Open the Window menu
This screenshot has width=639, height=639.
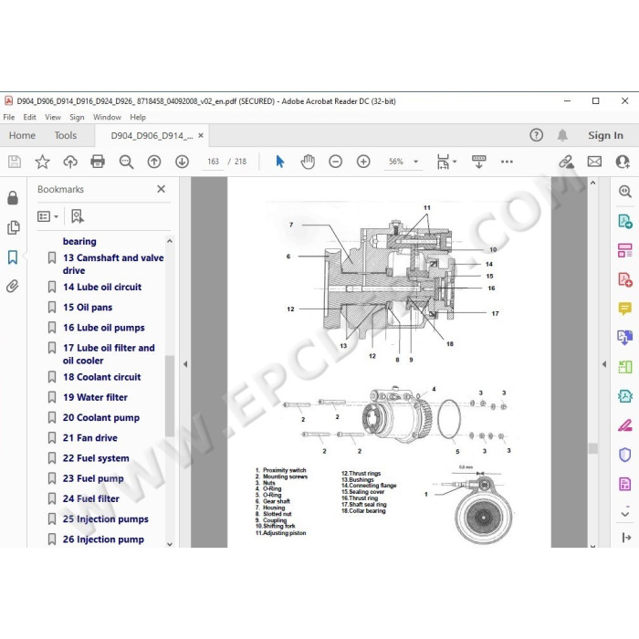tap(107, 118)
